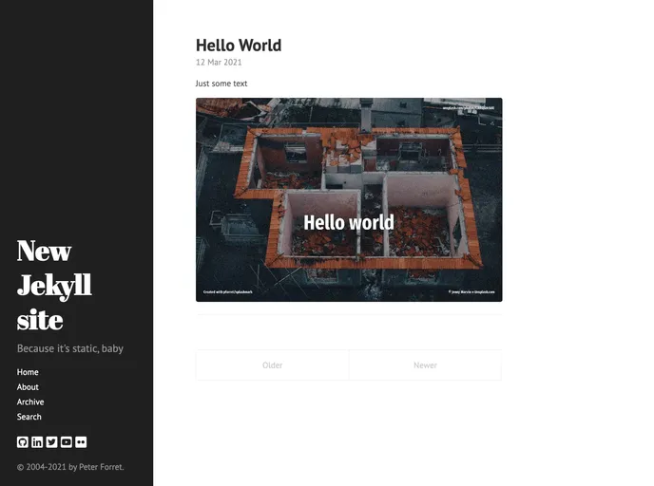Click the post date 12 Mar 2021

click(x=219, y=63)
